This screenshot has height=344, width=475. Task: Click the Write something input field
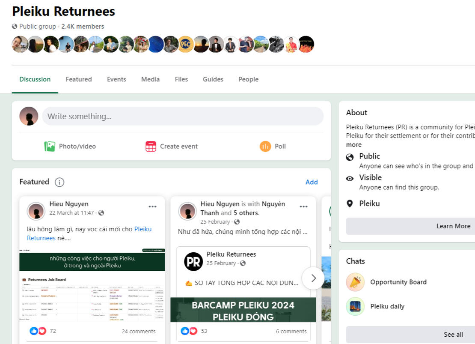(x=183, y=116)
